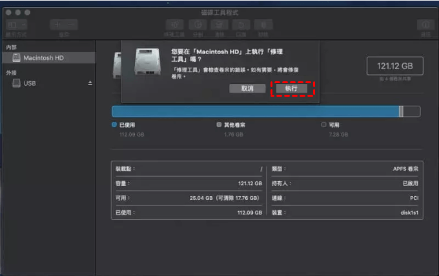Click the 112.09 GB value under 已使用 legend
Image resolution: width=439 pixels, height=276 pixels.
pyautogui.click(x=132, y=135)
